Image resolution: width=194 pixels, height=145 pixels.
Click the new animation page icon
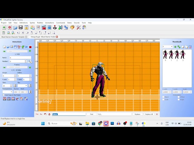pyautogui.click(x=4, y=47)
